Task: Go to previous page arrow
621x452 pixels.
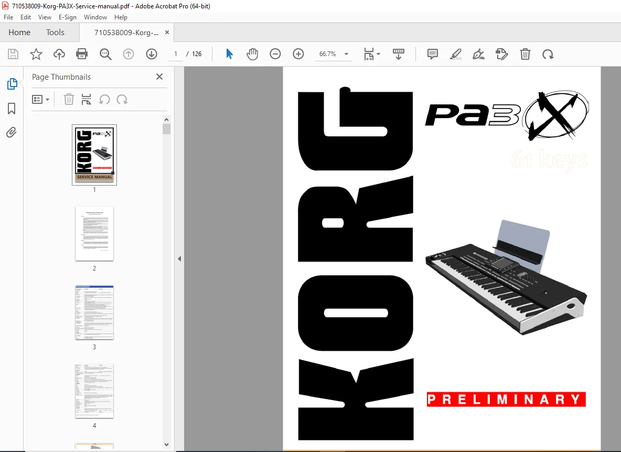Action: click(129, 54)
